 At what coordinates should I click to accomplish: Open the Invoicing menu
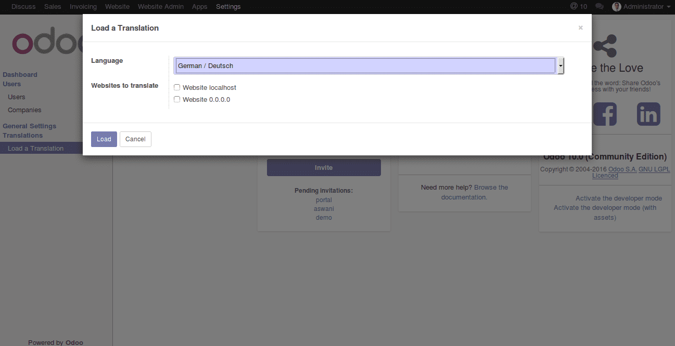tap(83, 7)
